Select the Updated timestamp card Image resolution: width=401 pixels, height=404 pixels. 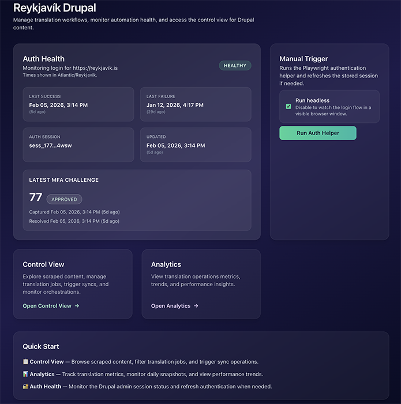pos(196,145)
